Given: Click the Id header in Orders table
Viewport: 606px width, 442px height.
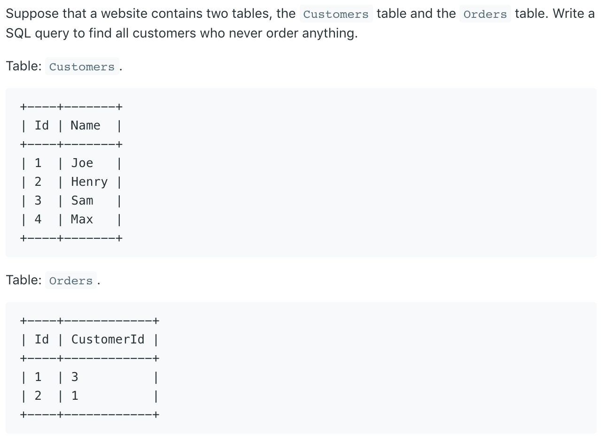Looking at the screenshot, I should point(41,339).
